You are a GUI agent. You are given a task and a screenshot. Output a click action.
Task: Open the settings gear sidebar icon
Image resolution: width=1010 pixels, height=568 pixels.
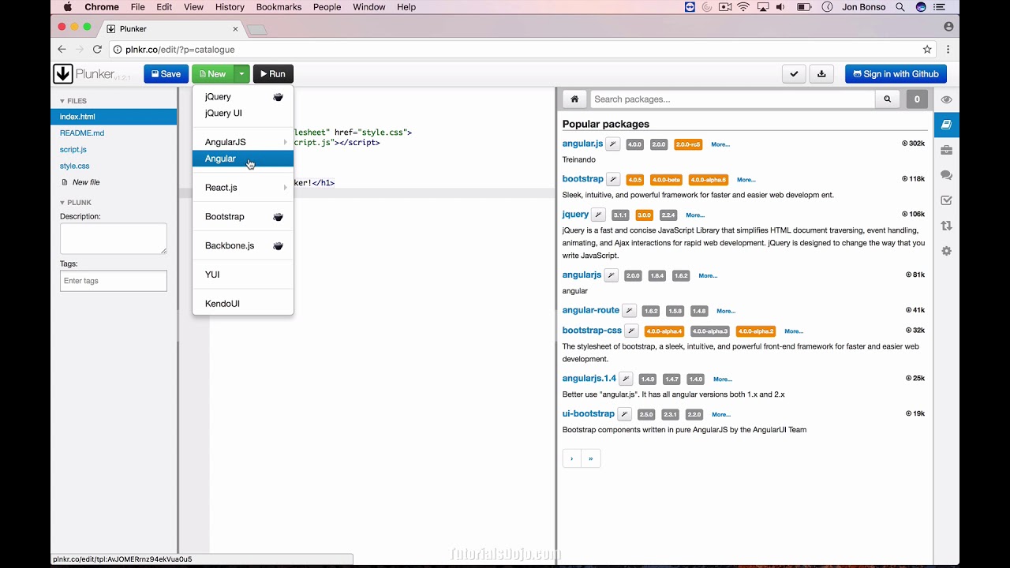[x=946, y=251]
